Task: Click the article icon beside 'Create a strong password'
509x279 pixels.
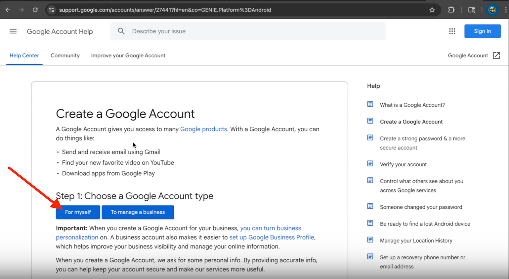Action: pyautogui.click(x=370, y=138)
